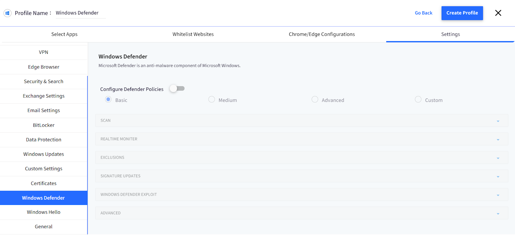Select Security & Search in sidebar

44,82
